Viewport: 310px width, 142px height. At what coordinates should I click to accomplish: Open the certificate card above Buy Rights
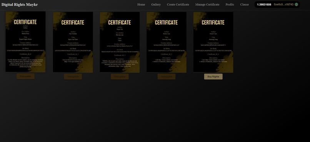click(x=213, y=42)
